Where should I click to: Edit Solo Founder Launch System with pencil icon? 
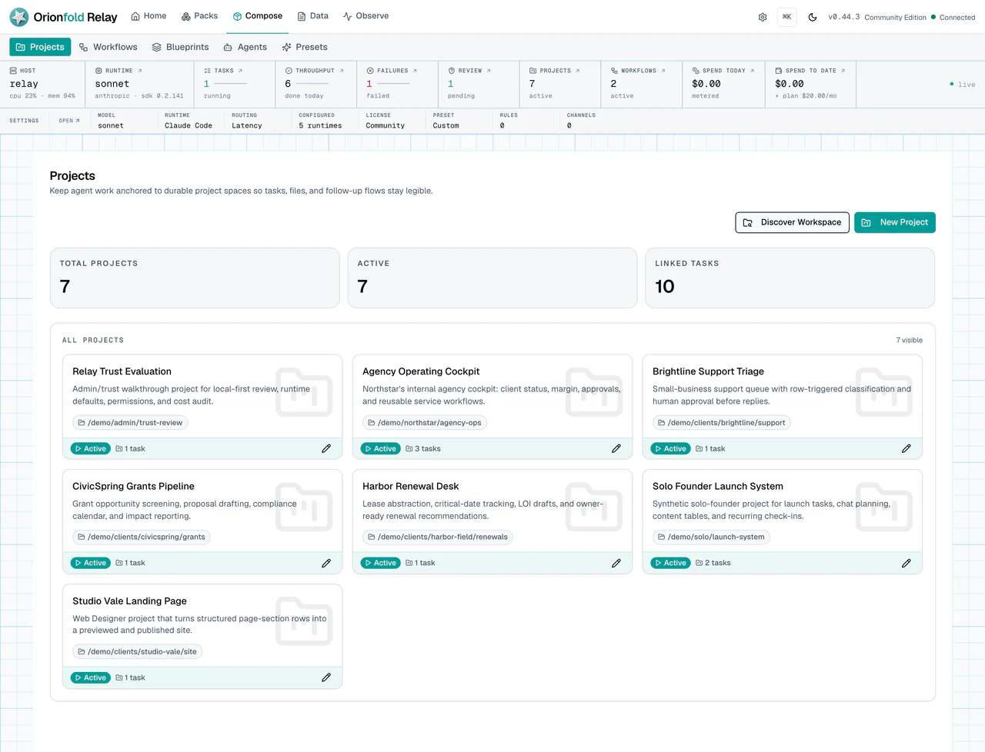[x=907, y=563]
